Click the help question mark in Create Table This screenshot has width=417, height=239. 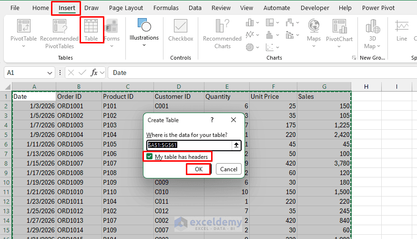(212, 120)
